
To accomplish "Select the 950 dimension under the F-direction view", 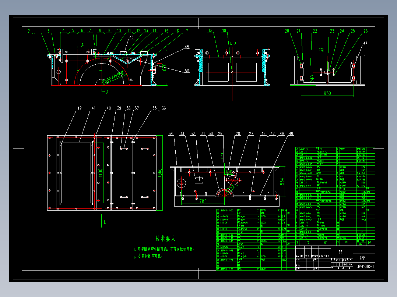I will [327, 93].
